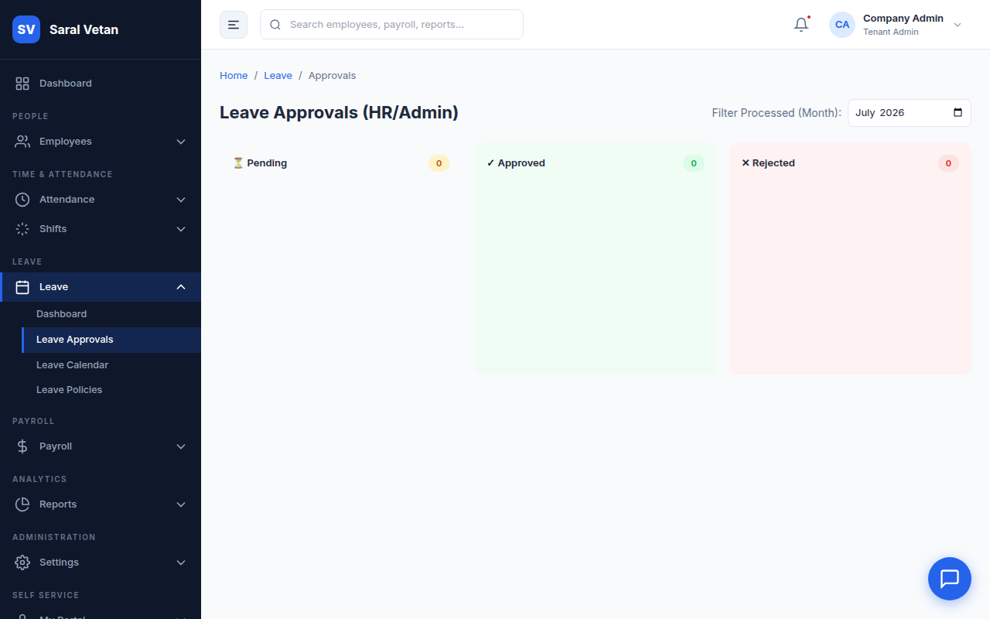Viewport: 990px width, 619px height.
Task: Click the Pending hourglass icon
Action: [x=238, y=163]
